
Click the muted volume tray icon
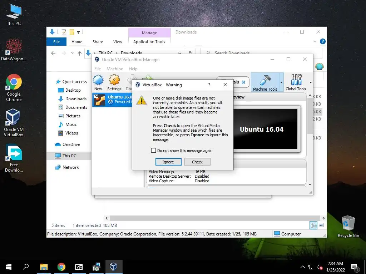tap(320, 267)
